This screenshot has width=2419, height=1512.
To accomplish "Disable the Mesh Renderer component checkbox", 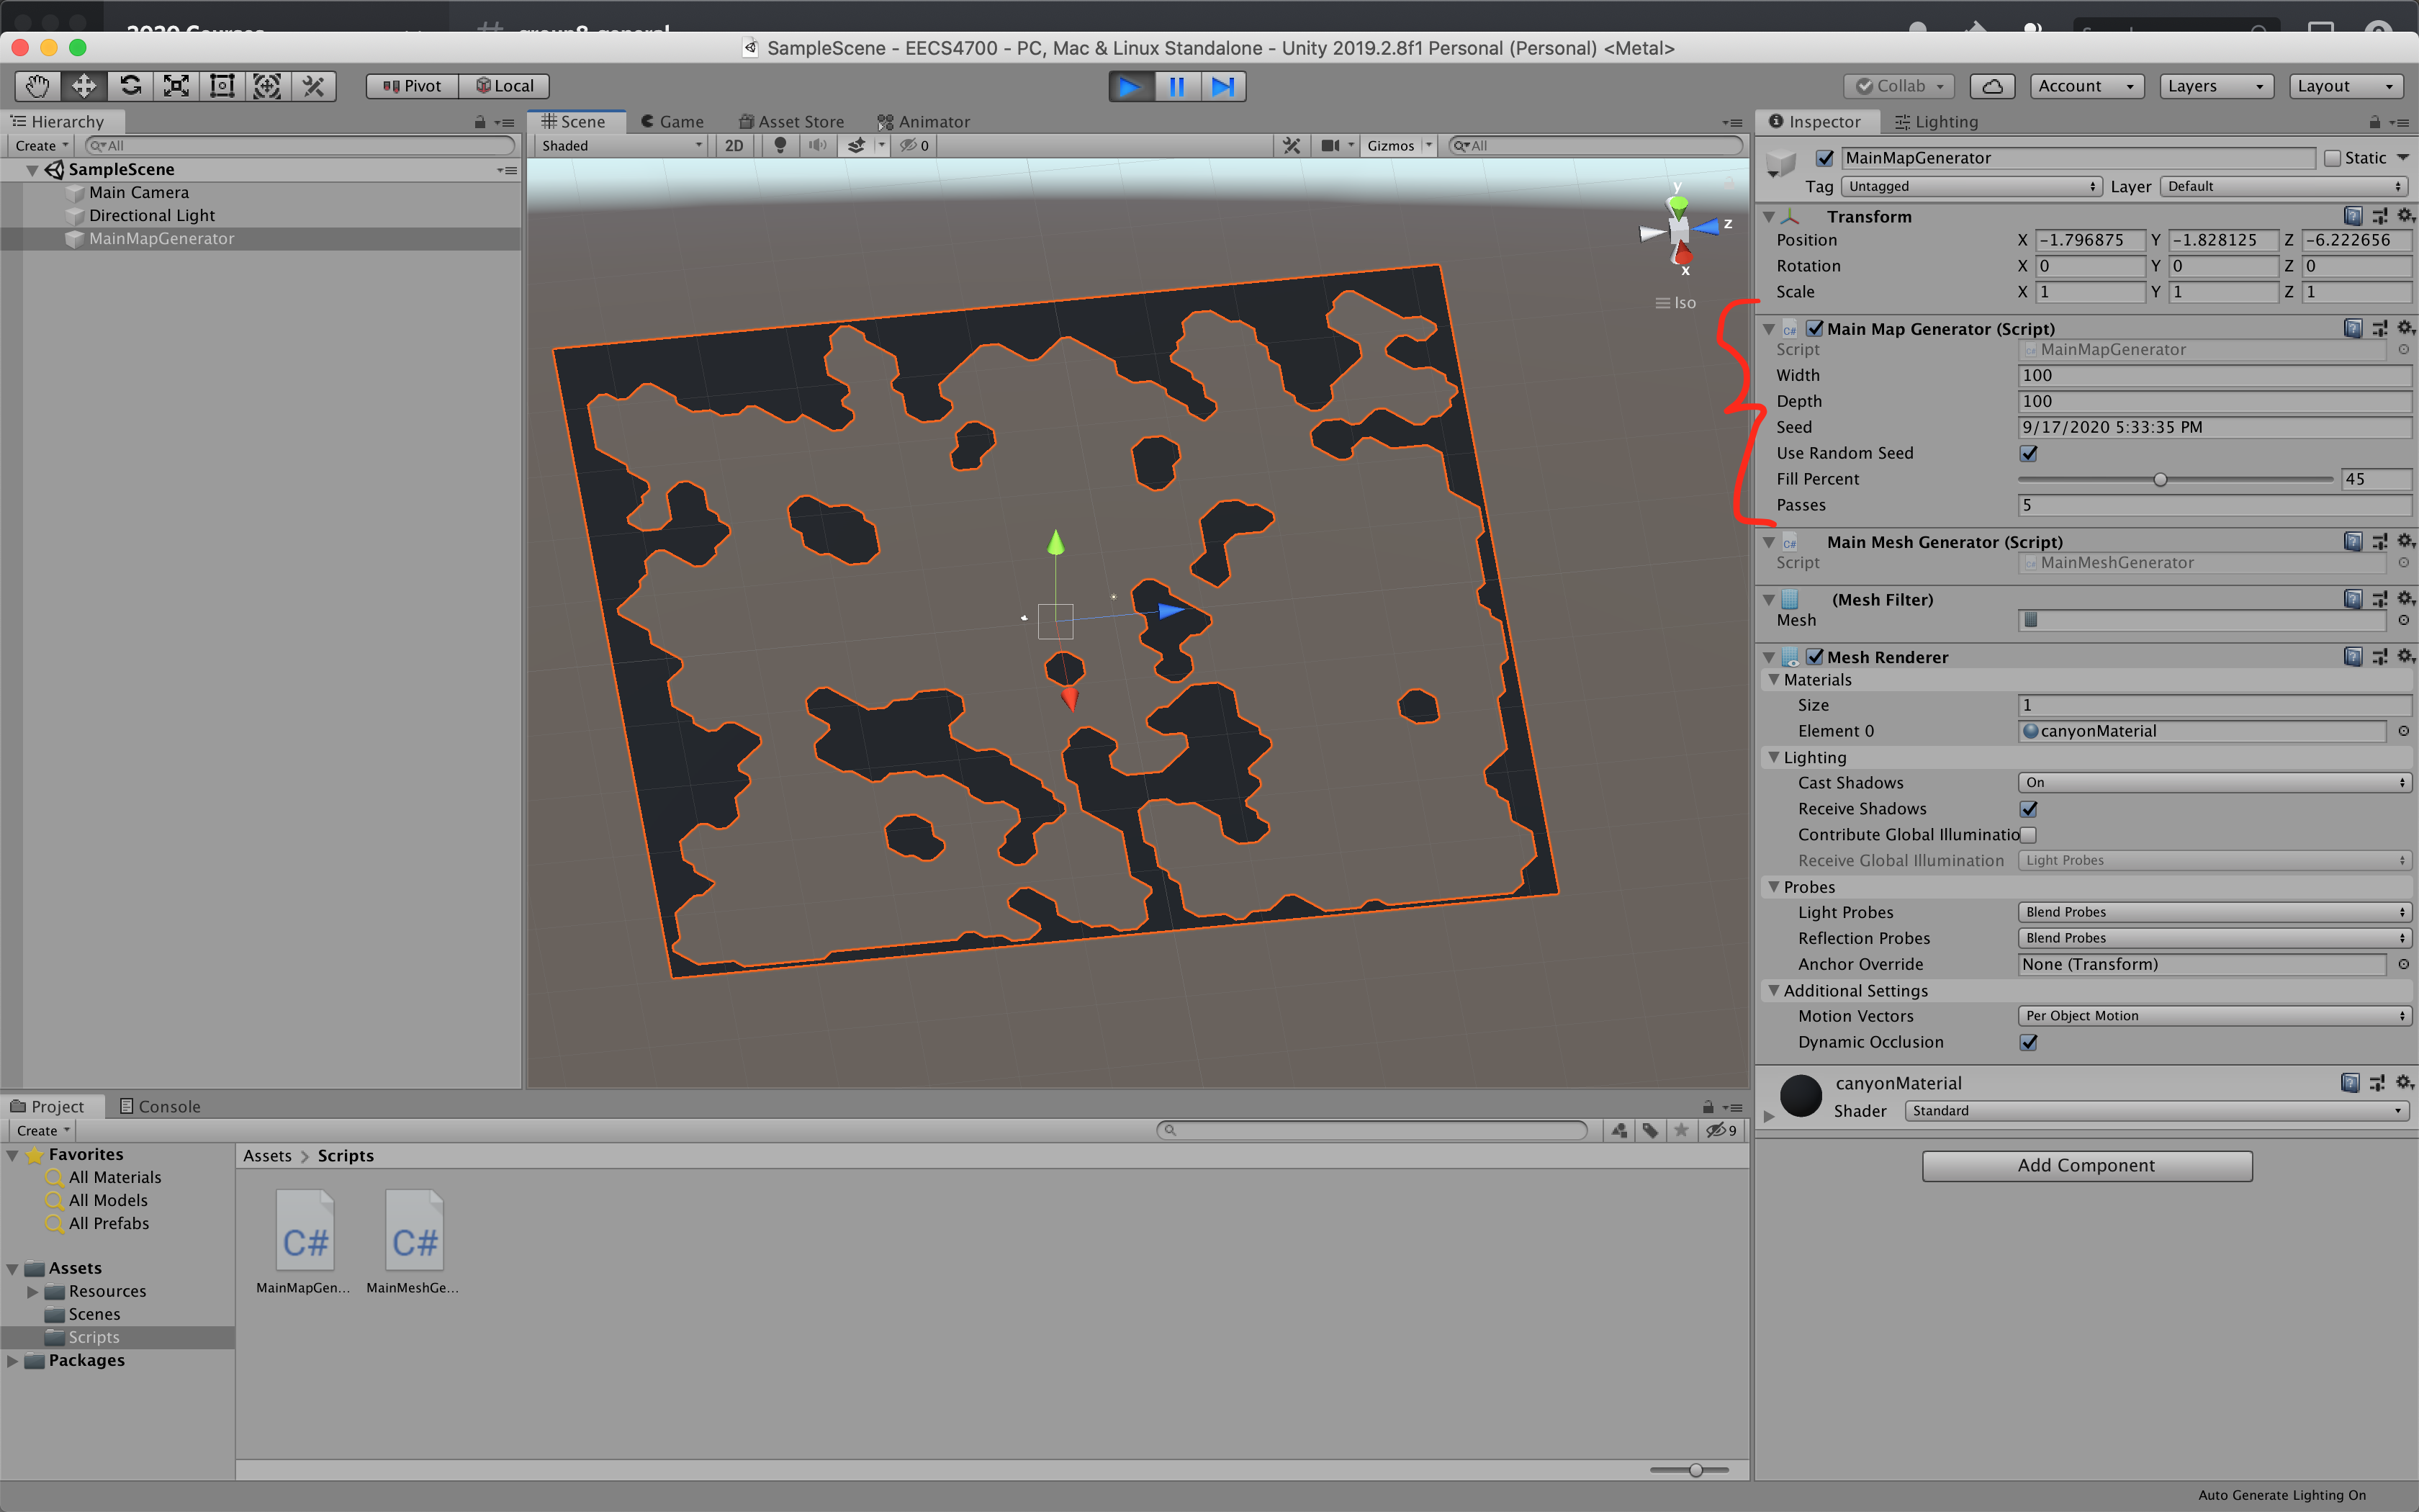I will (x=1814, y=656).
